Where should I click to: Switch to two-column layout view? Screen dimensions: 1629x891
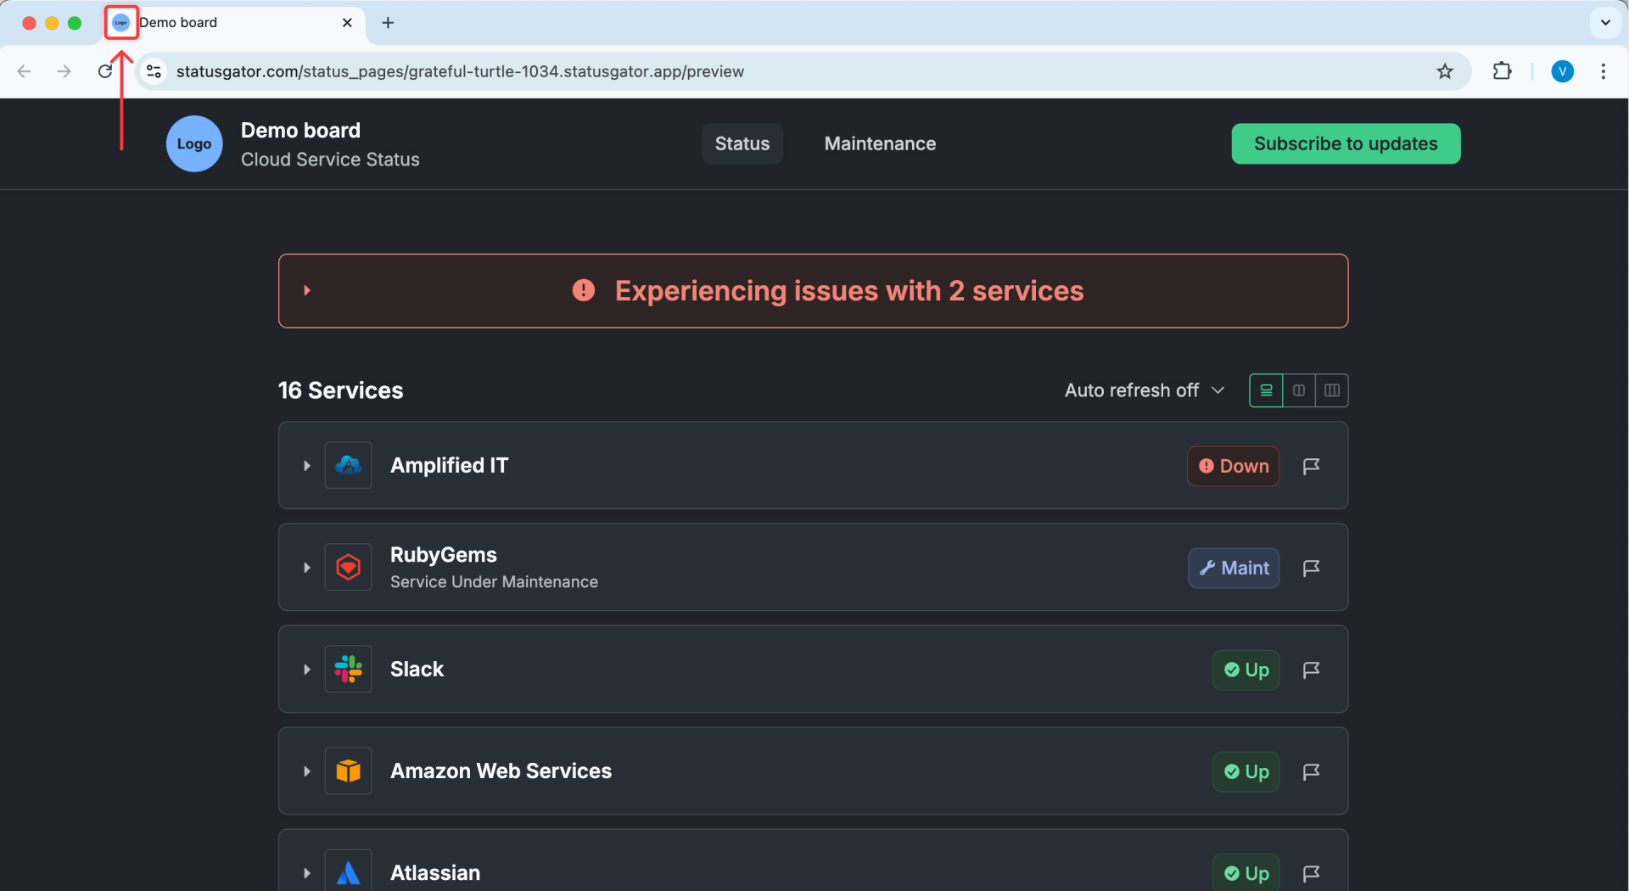pyautogui.click(x=1299, y=390)
